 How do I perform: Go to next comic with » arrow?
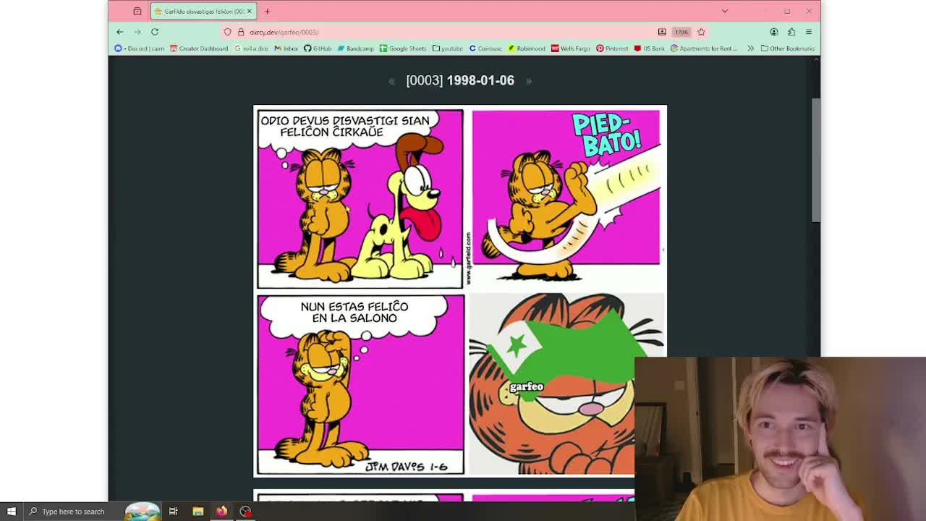(529, 81)
